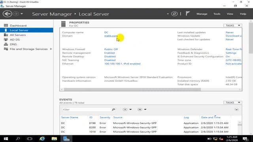
Task: Click NIC Teaming Disabled link
Action: pos(110,60)
